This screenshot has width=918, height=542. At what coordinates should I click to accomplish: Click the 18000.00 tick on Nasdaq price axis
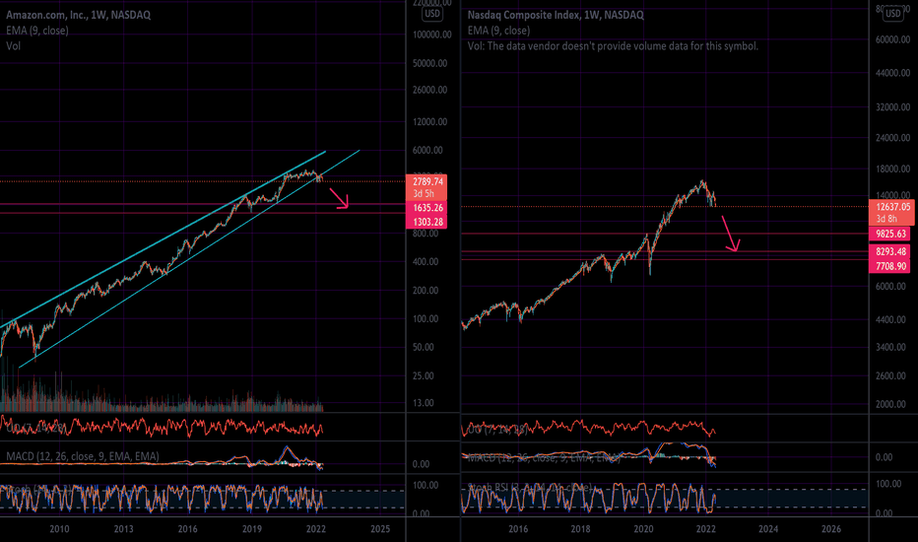click(x=892, y=169)
